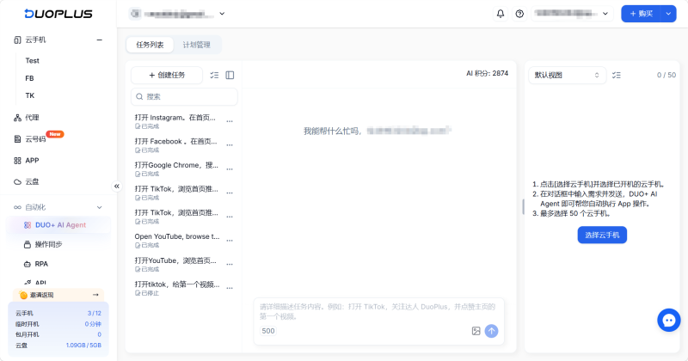
Task: Click the search magnifier icon
Action: pos(139,96)
